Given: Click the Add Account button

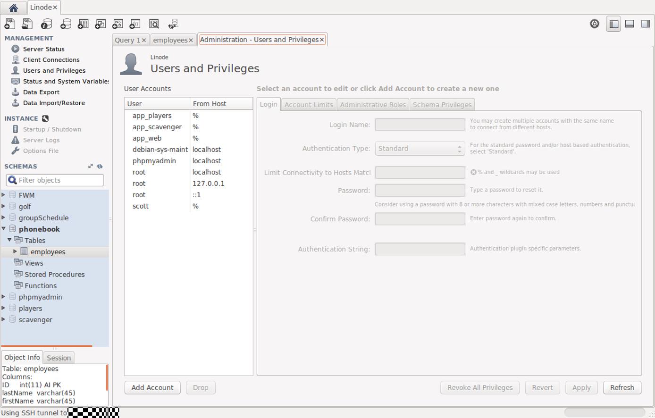Looking at the screenshot, I should (152, 387).
